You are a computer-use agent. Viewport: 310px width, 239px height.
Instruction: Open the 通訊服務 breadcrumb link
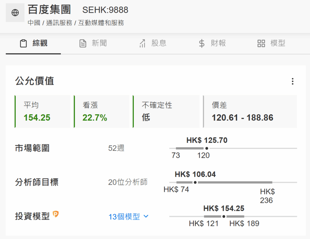[x=59, y=23]
